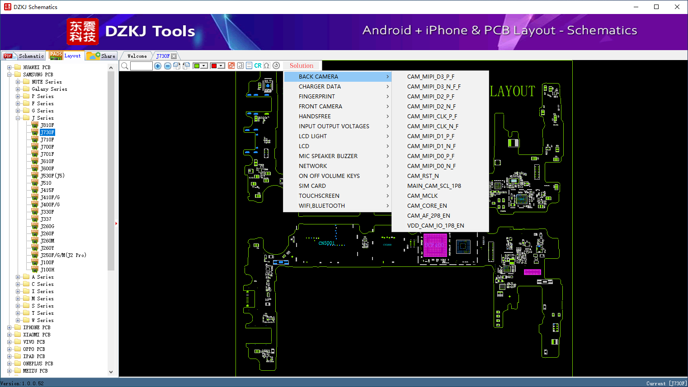This screenshot has height=387, width=688.
Task: Expand the NOTE Series folder
Action: (x=18, y=82)
